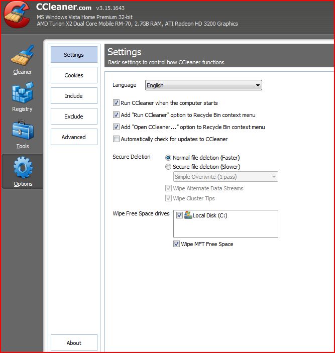Open the Cookies options tab

(74, 75)
